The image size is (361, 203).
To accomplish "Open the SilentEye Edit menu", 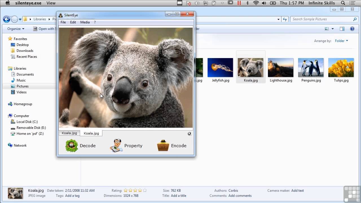I will click(x=73, y=22).
